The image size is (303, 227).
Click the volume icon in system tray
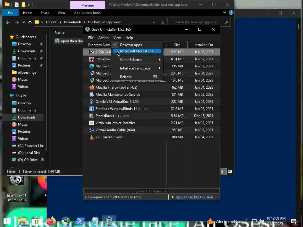pyautogui.click(x=261, y=221)
